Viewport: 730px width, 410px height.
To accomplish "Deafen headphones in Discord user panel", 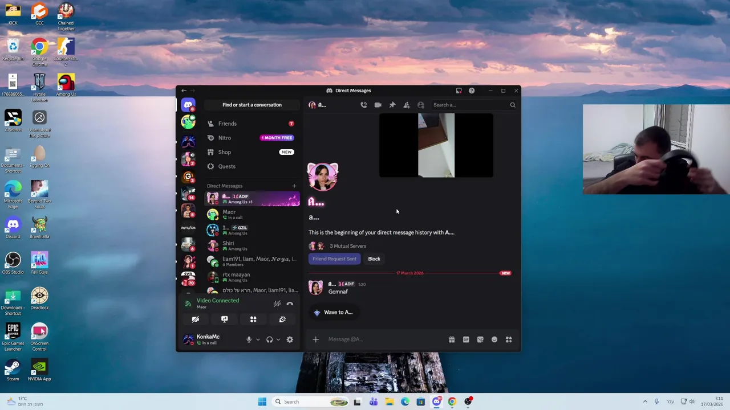I will pos(269,339).
